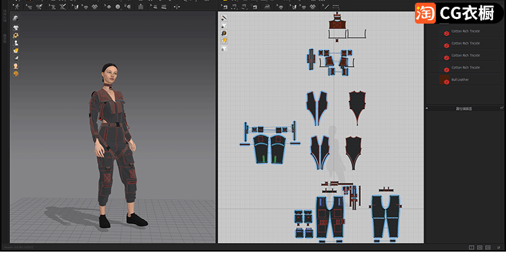The width and height of the screenshot is (506, 255).
Task: Select the Bull Leather fabric row
Action: (x=465, y=80)
